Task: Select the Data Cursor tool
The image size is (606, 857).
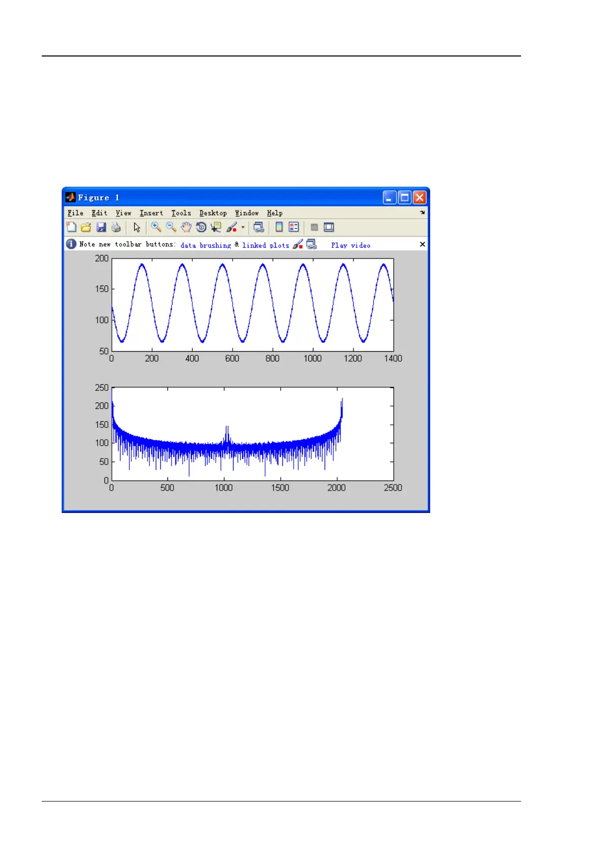Action: tap(216, 227)
